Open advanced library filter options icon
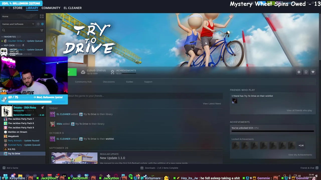 (x=42, y=30)
